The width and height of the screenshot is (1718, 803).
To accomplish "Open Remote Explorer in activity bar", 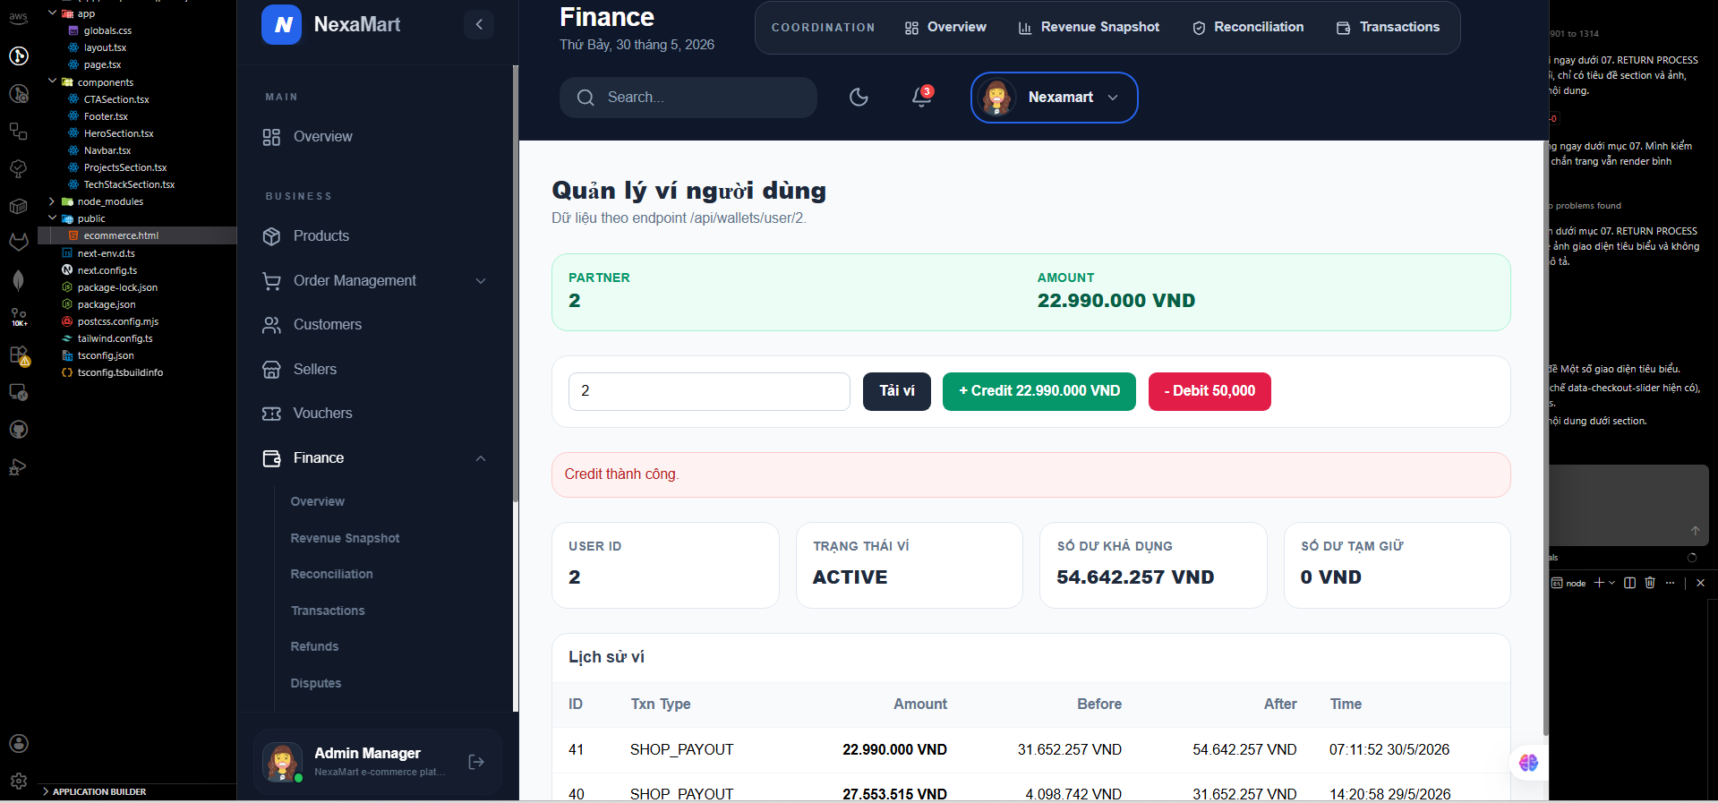I will click(x=18, y=392).
